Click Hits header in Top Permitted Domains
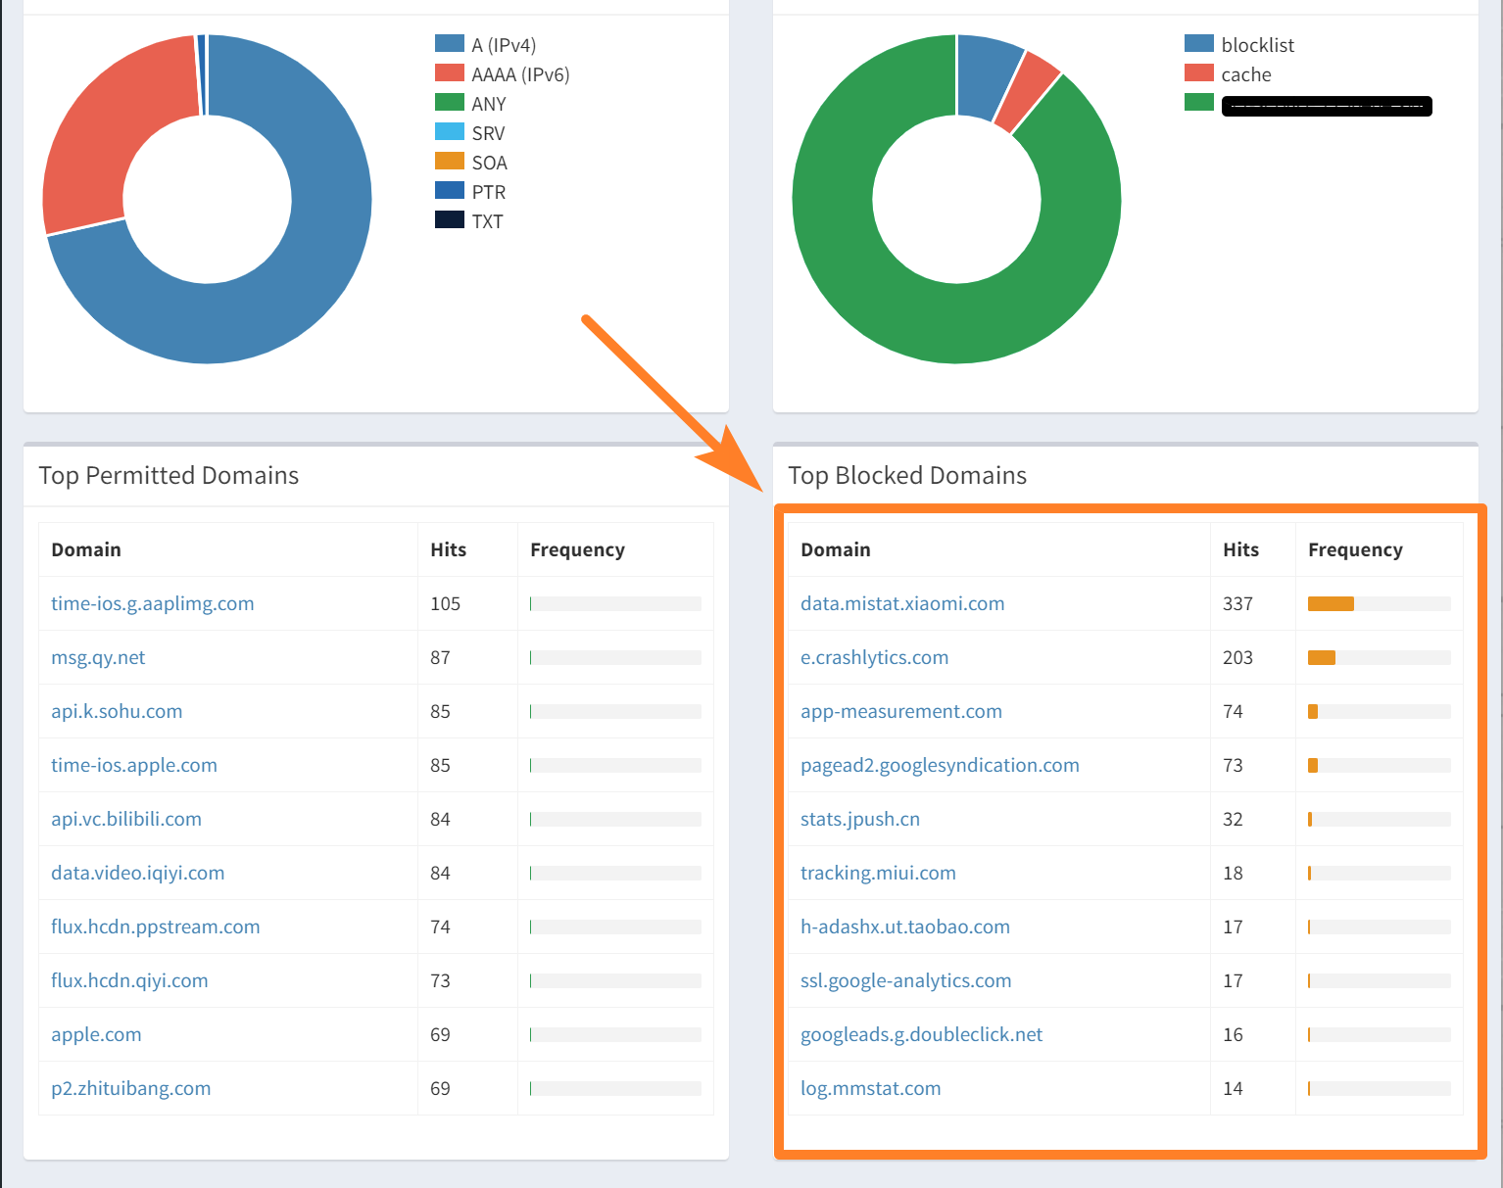The height and width of the screenshot is (1188, 1503). click(449, 549)
